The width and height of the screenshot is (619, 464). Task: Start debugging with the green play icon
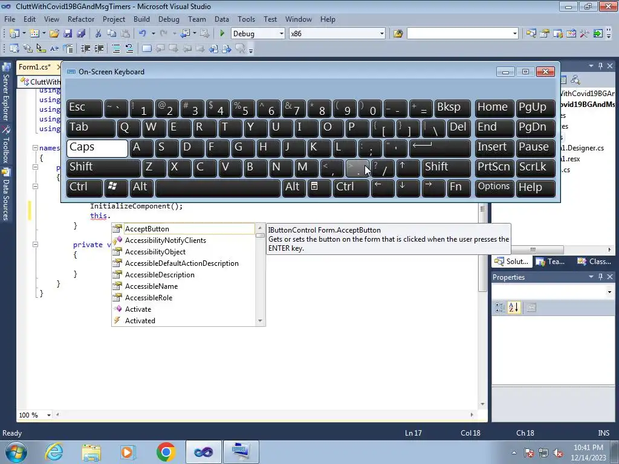point(222,34)
